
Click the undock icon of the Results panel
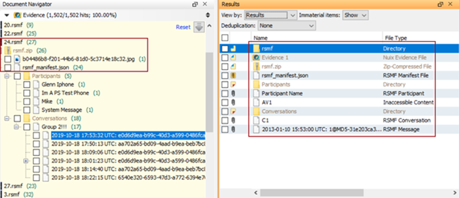point(440,4)
